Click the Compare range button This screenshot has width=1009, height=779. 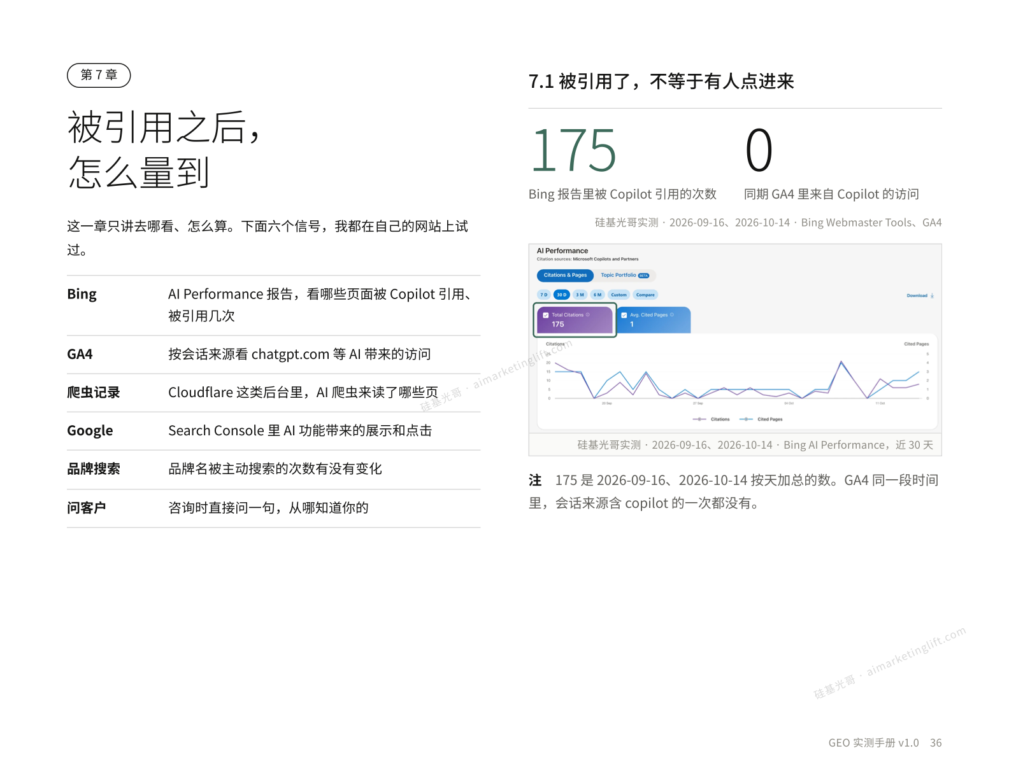[645, 295]
